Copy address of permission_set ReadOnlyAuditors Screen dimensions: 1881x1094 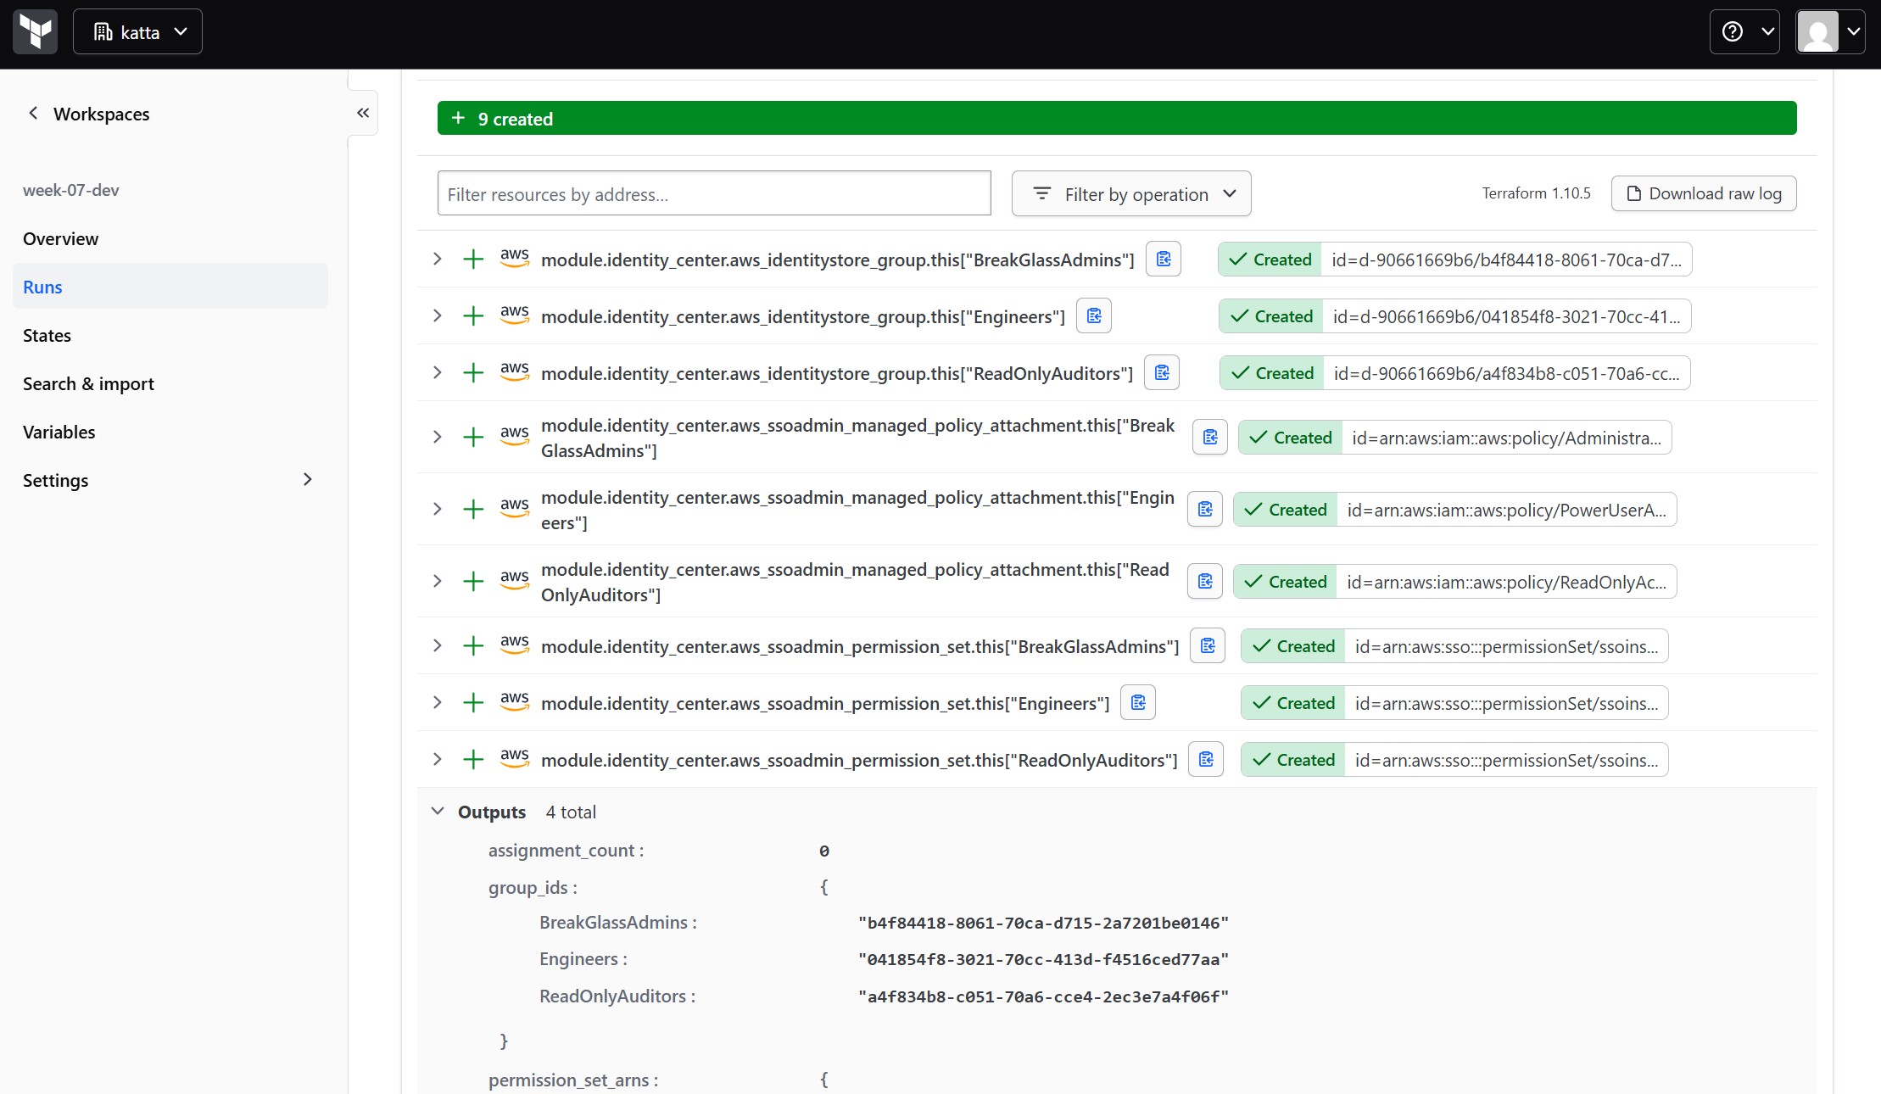click(x=1206, y=759)
